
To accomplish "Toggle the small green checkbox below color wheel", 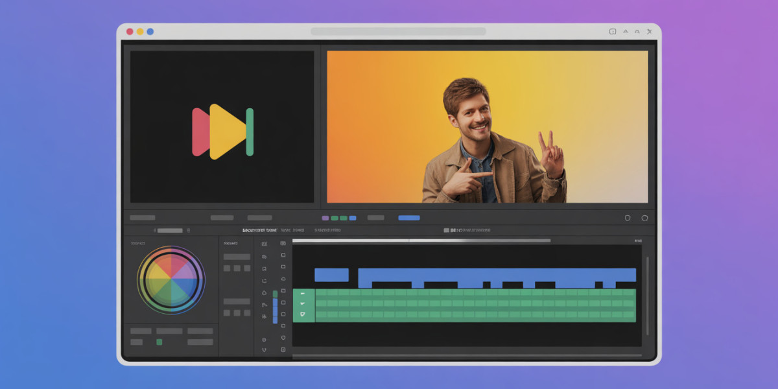I will tap(159, 342).
